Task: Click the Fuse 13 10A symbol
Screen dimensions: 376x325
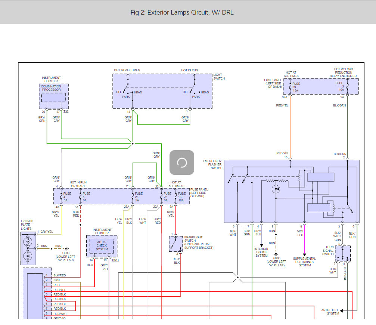Action: (x=176, y=196)
